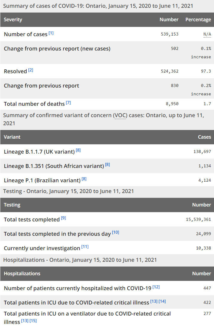Click the N/A abbreviation in the Percentage column

point(207,34)
